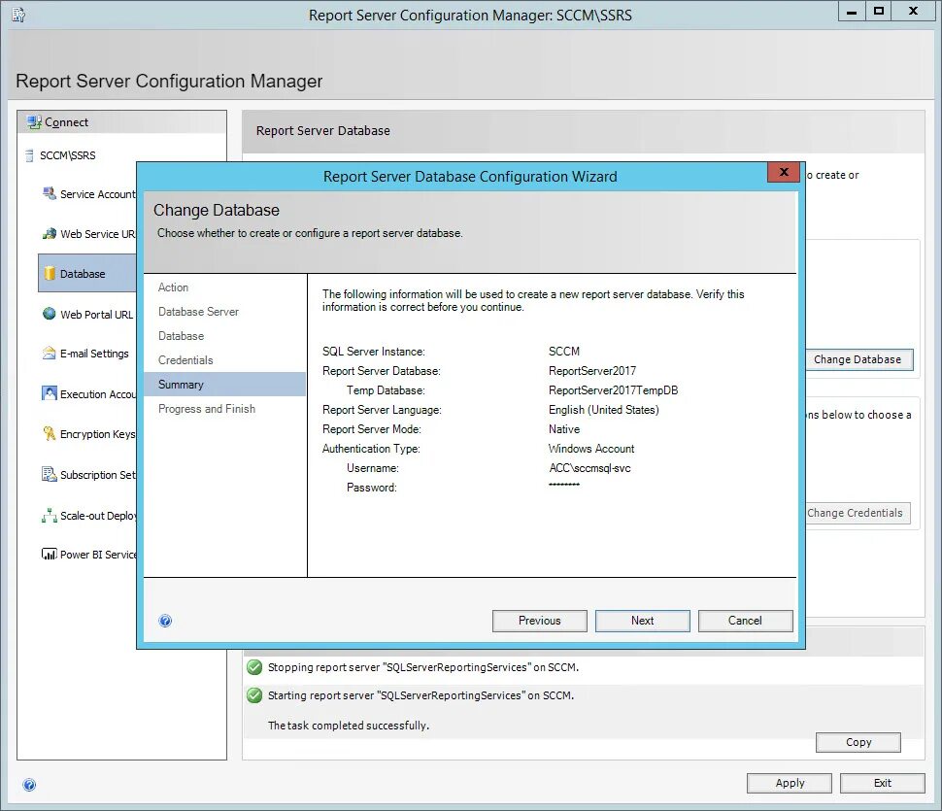Image resolution: width=942 pixels, height=811 pixels.
Task: Click the wizard help icon
Action: click(x=165, y=621)
